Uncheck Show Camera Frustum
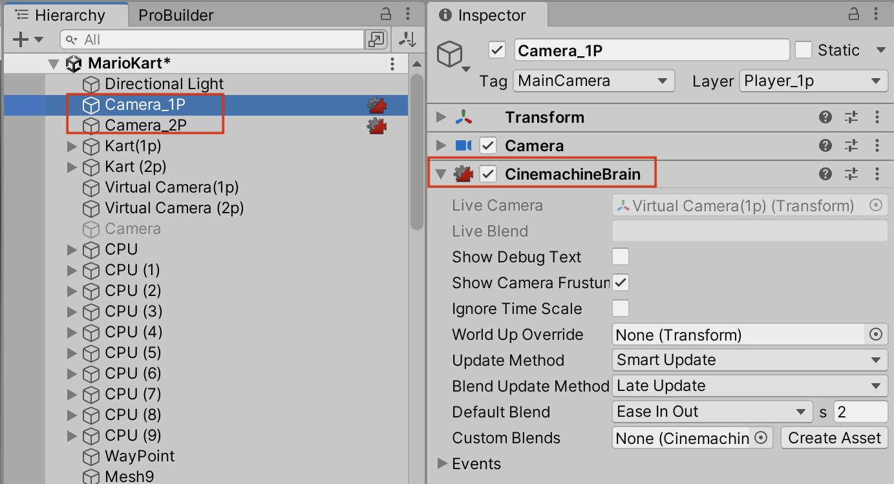Screen dimensions: 894x484 click(x=620, y=282)
